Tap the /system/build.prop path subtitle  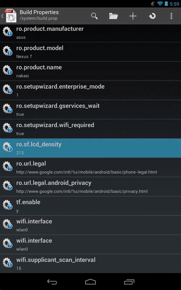click(x=39, y=18)
